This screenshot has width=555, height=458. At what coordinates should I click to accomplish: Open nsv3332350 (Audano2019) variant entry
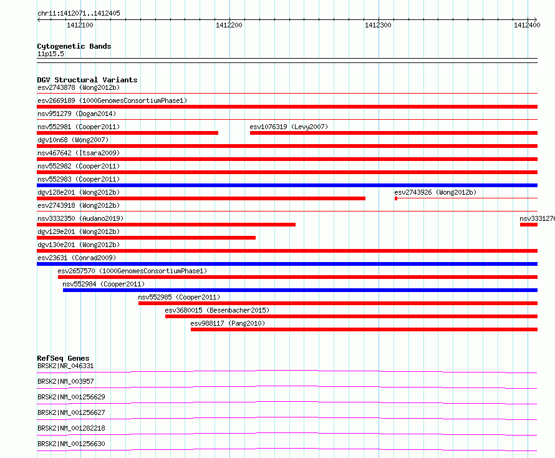[80, 218]
